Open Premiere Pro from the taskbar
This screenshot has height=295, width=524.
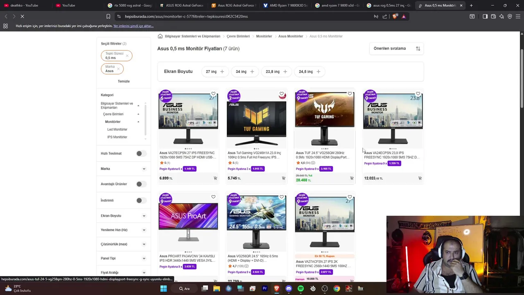(264, 288)
